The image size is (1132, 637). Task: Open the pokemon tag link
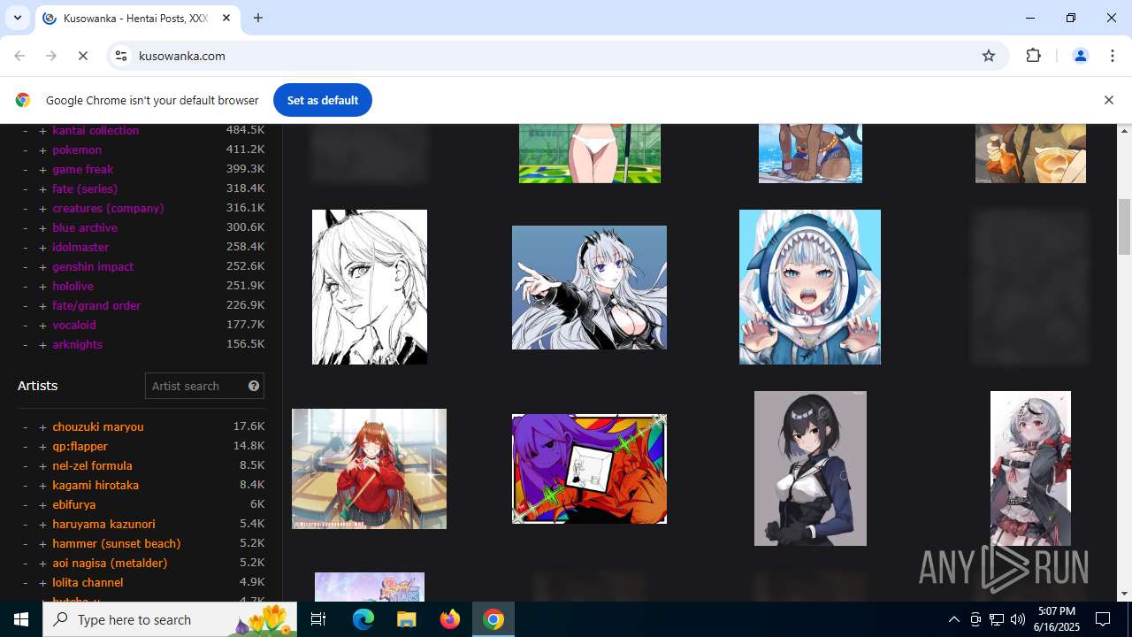pyautogui.click(x=77, y=150)
